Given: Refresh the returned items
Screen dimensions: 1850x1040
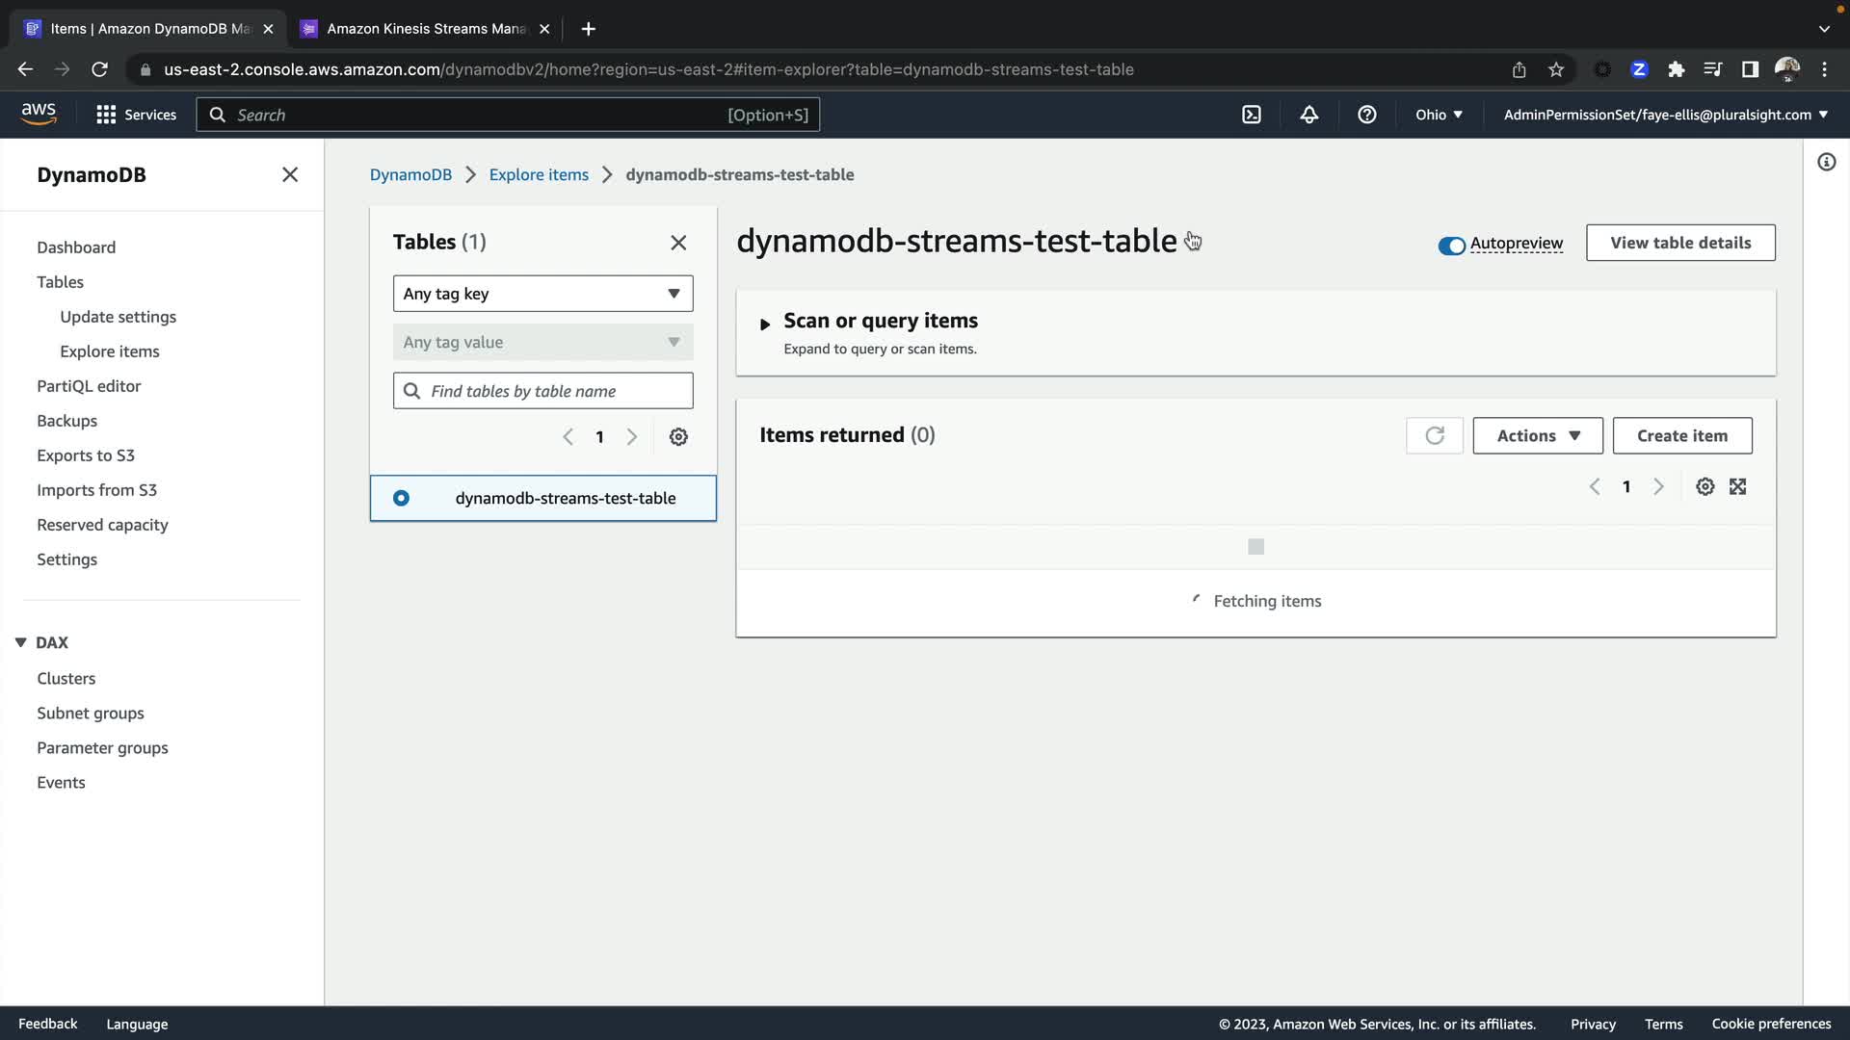Looking at the screenshot, I should point(1434,436).
